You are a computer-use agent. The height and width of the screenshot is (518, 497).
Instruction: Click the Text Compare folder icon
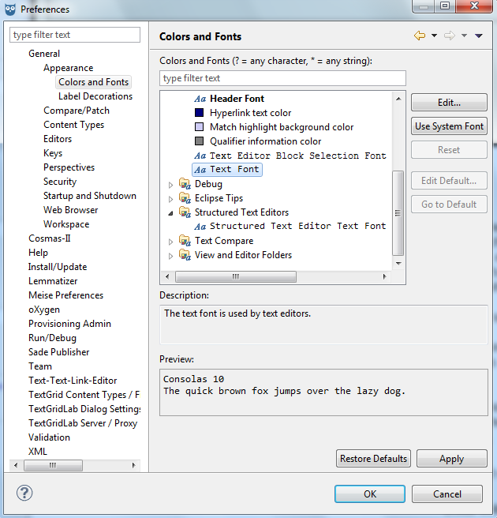[185, 241]
